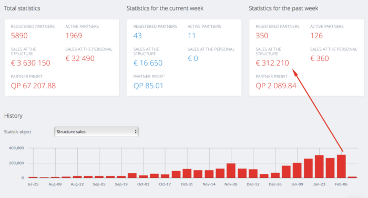368x198 pixels.
Task: Click the dropdown arrows on Statistic object selector
Action: coord(136,132)
